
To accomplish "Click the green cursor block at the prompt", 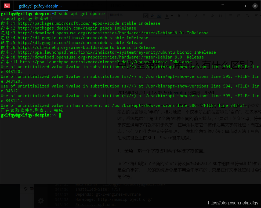I will [60, 115].
